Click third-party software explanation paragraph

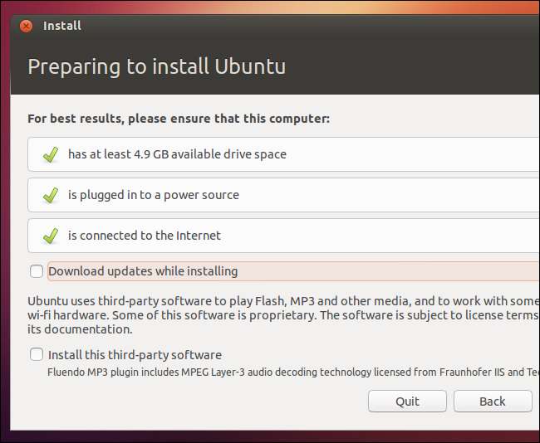point(283,315)
